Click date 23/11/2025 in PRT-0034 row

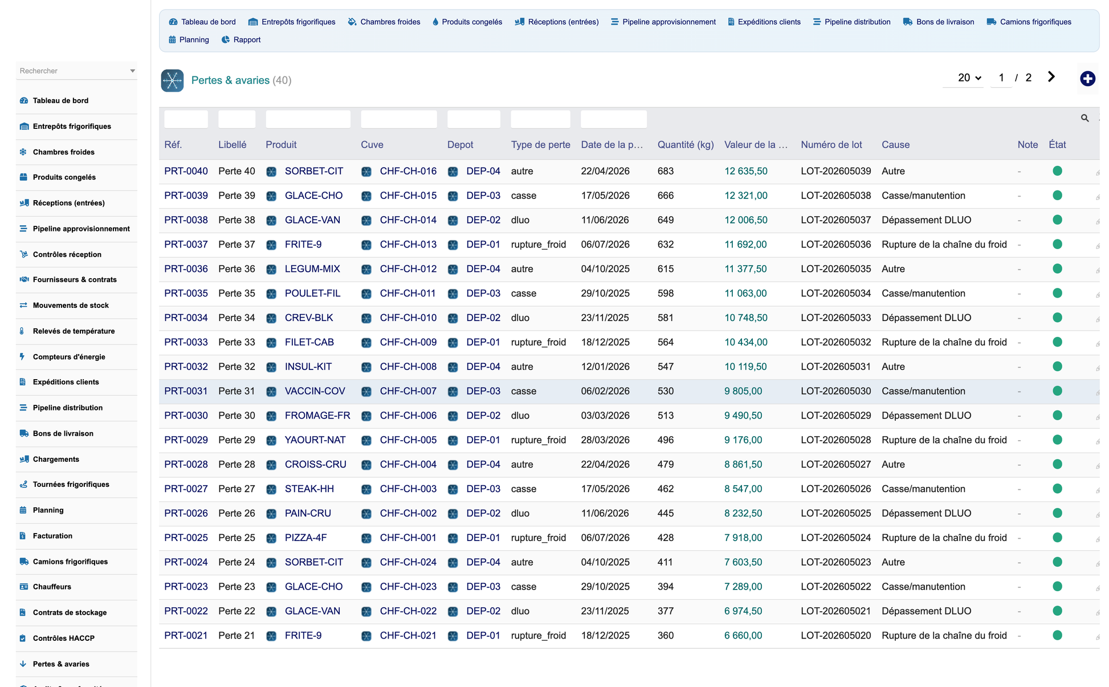click(605, 318)
